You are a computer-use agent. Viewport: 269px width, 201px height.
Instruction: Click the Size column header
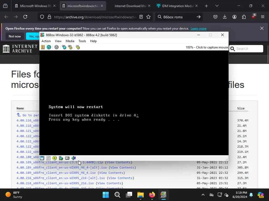click(x=241, y=108)
